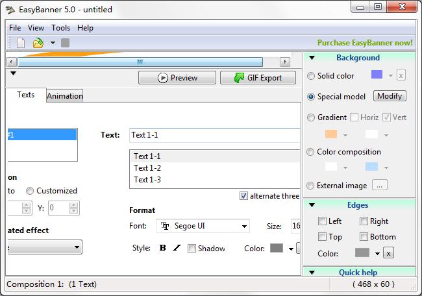Collapse the Quick help panel section
The height and width of the screenshot is (296, 422).
coord(312,273)
